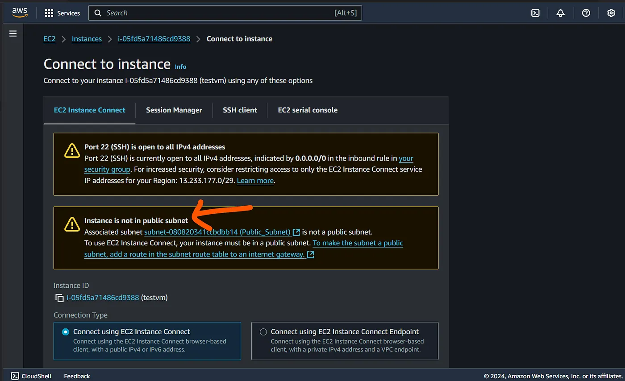Image resolution: width=625 pixels, height=381 pixels.
Task: Open breadcrumb instance i-05fd5a71486cd9388
Action: pos(154,39)
